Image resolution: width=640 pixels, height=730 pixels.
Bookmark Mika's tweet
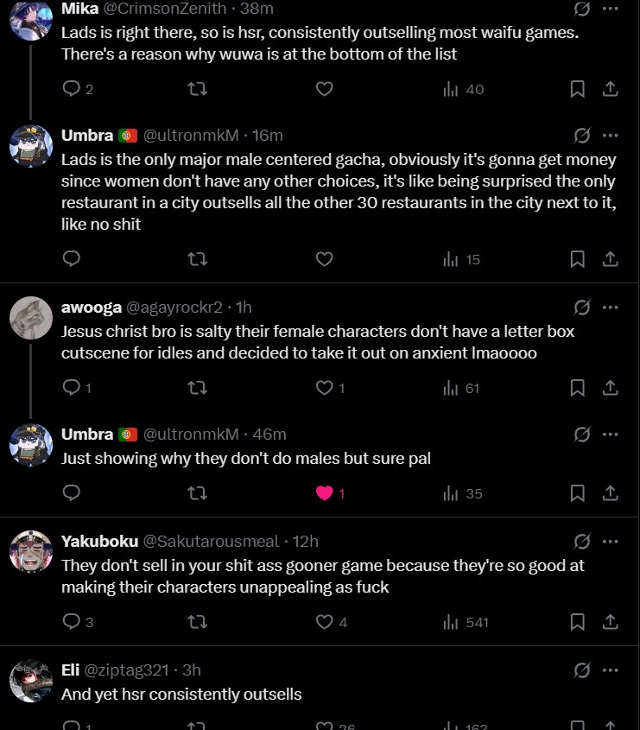click(x=578, y=89)
